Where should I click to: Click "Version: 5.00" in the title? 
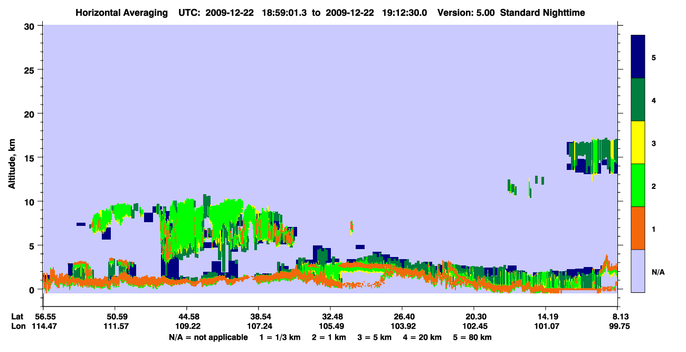click(x=466, y=13)
